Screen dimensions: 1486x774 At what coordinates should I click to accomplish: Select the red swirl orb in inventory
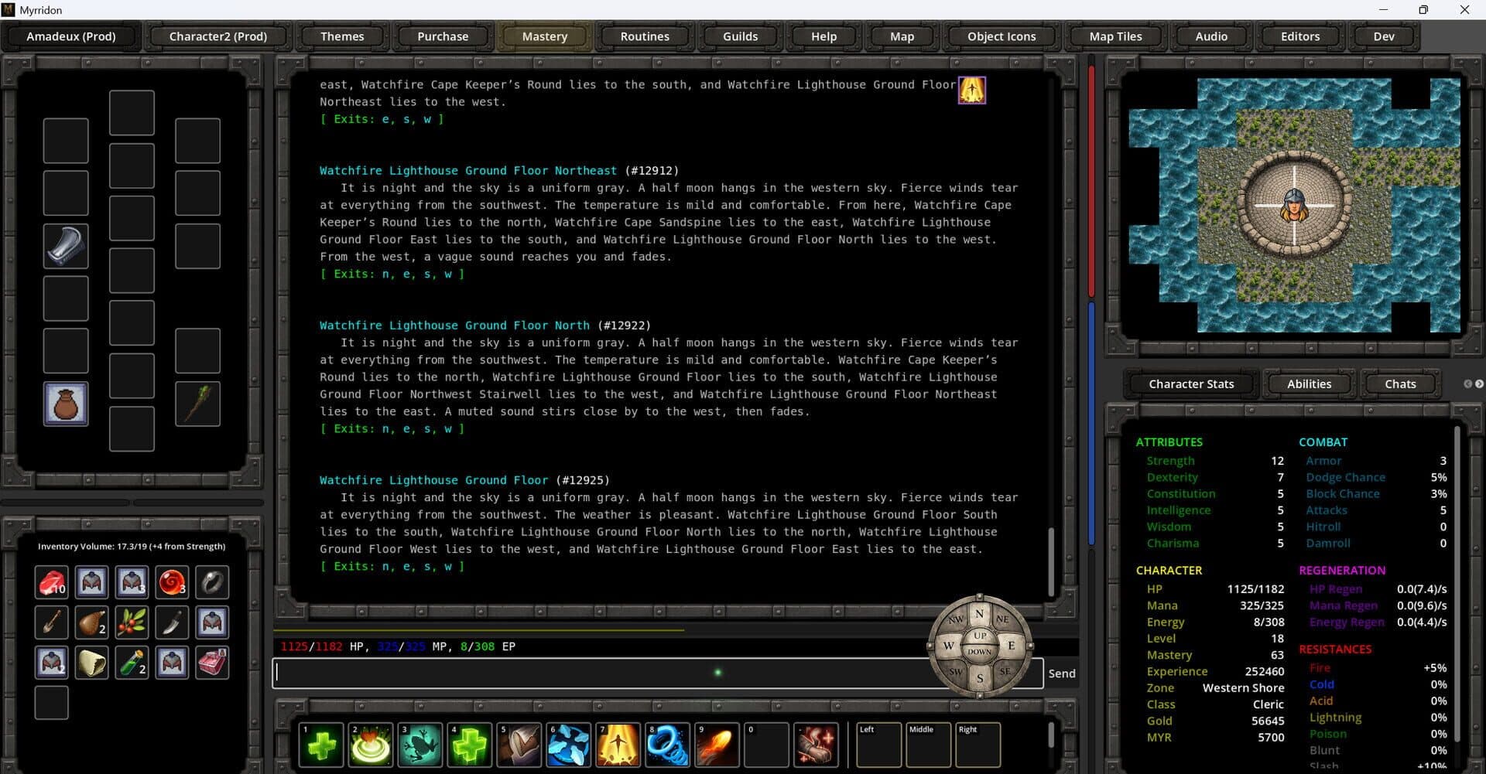[172, 582]
